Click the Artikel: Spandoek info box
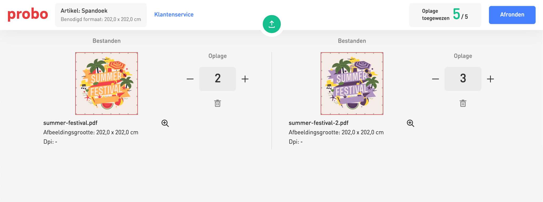Screen dimensions: 543x202 click(101, 15)
